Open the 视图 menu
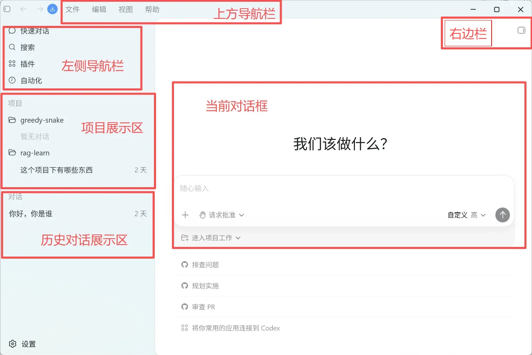Screen dimensions: 532x355 [x=126, y=9]
